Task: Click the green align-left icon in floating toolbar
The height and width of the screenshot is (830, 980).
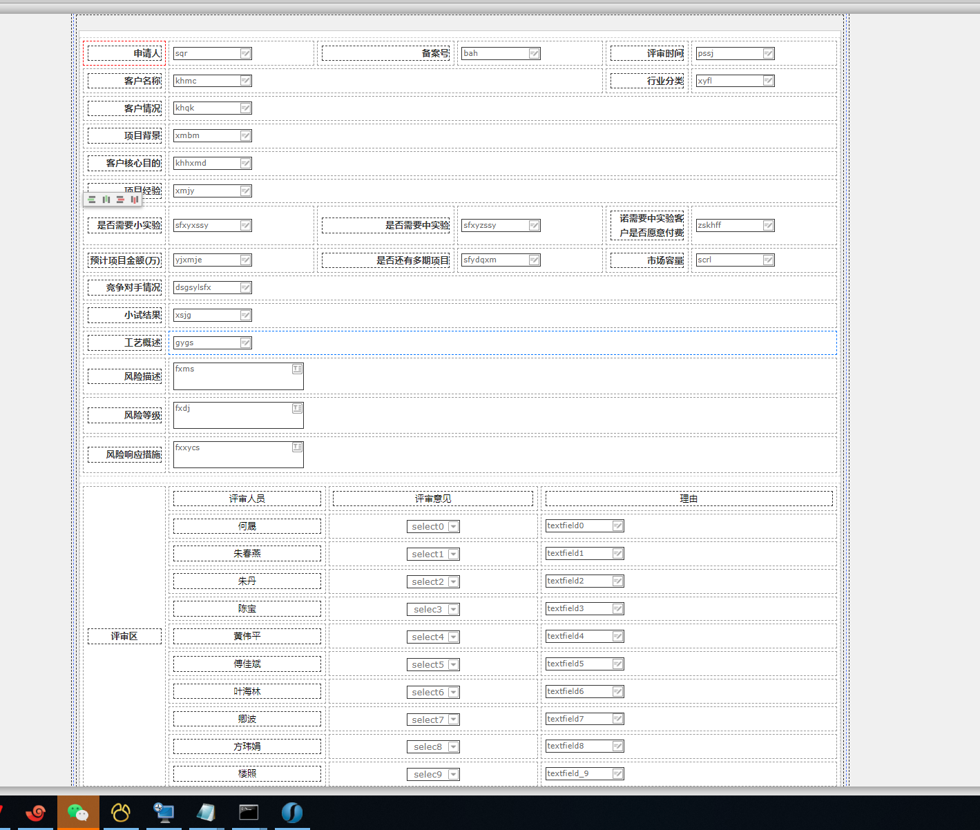Action: coord(92,200)
